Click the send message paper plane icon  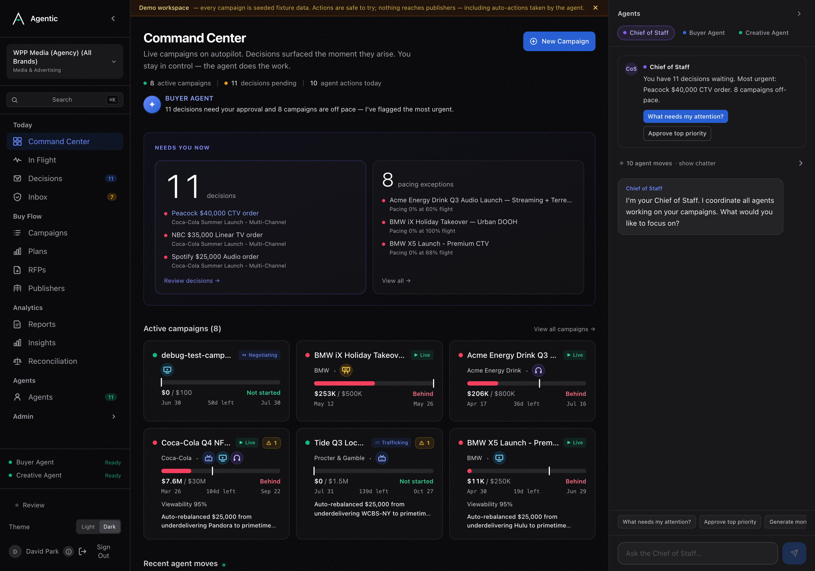794,553
